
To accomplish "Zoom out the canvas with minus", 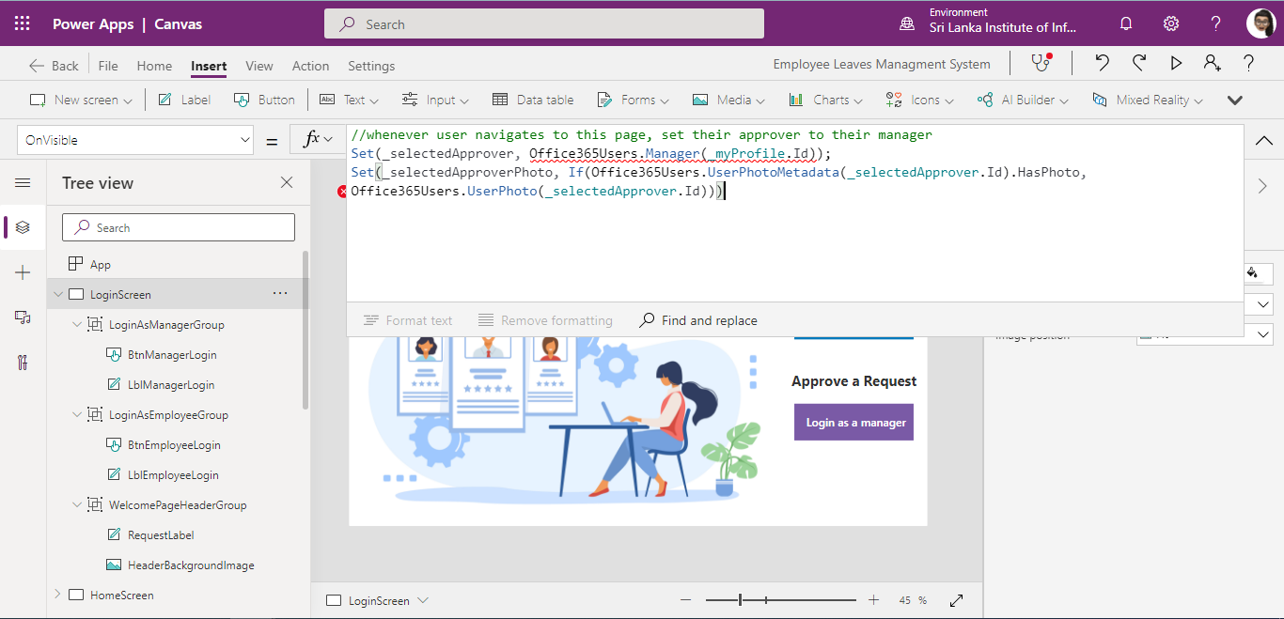I will point(686,600).
